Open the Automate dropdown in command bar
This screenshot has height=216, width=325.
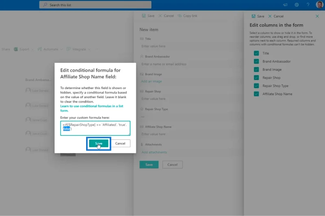pos(50,49)
